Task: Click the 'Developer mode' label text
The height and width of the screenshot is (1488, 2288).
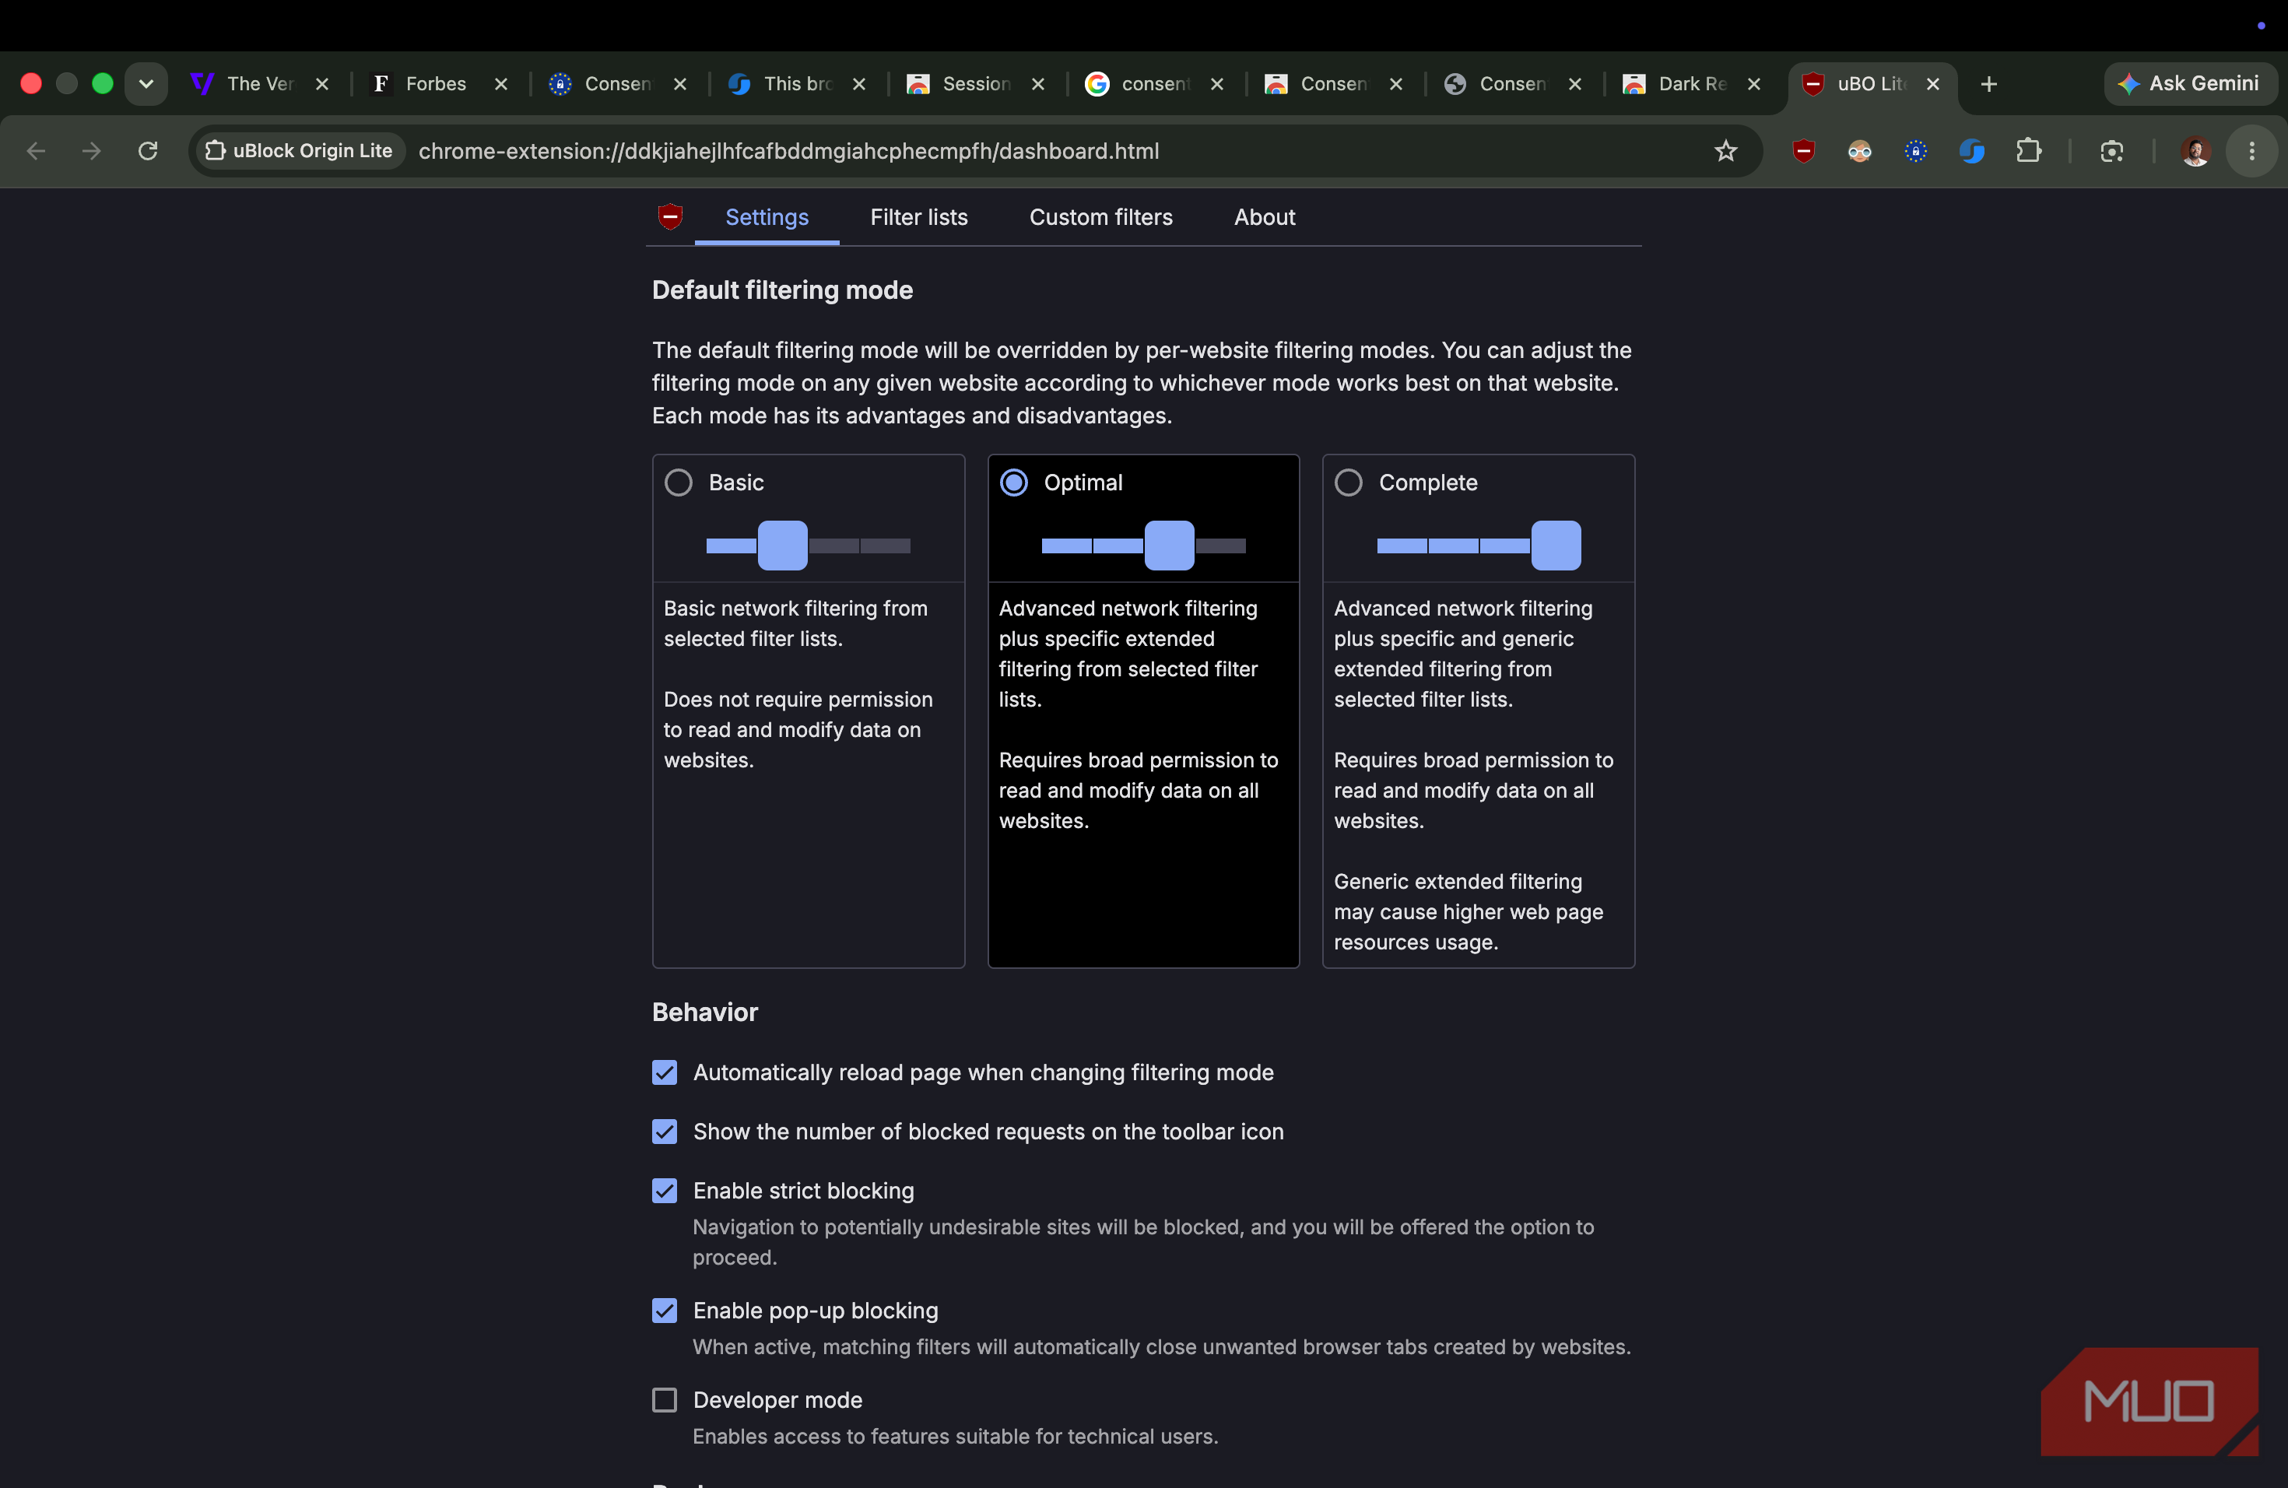Action: click(777, 1399)
